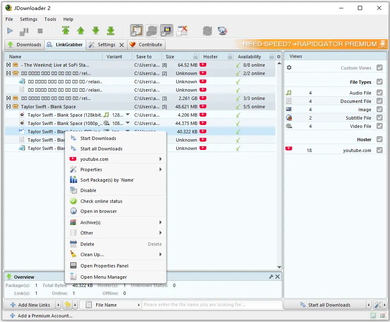
Task: Choose Check online status from context menu
Action: (116, 201)
